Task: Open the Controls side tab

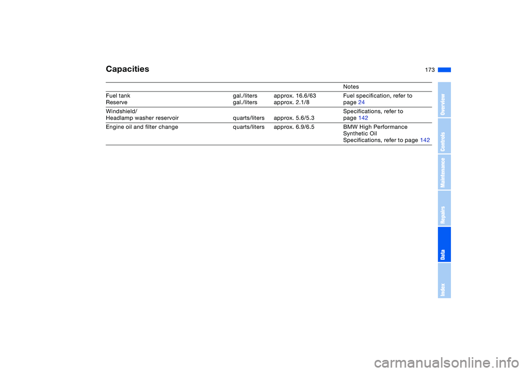Action: (444, 136)
